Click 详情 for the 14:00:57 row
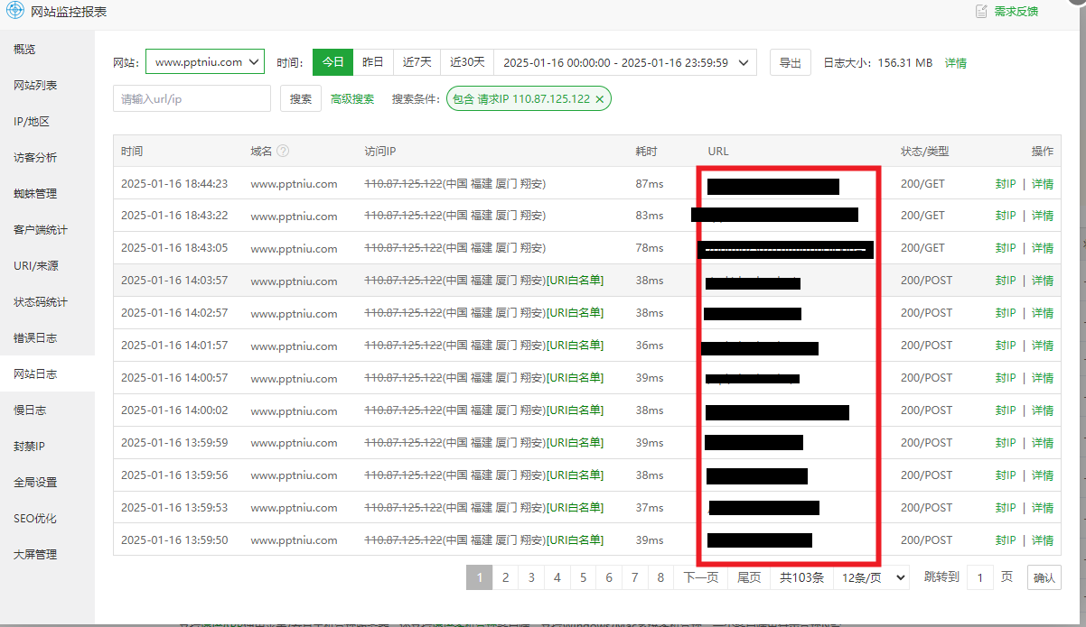This screenshot has width=1086, height=627. point(1043,378)
